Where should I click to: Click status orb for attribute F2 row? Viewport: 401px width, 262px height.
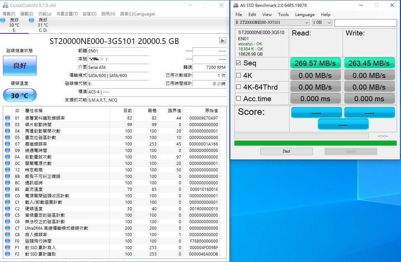(8, 254)
